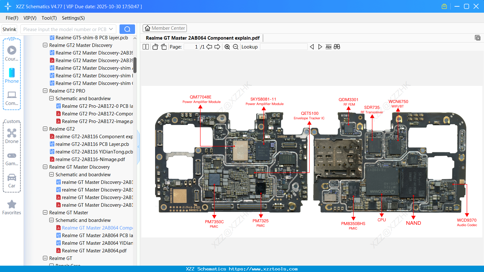Click the Lookup text field
The height and width of the screenshot is (272, 484).
(283, 47)
